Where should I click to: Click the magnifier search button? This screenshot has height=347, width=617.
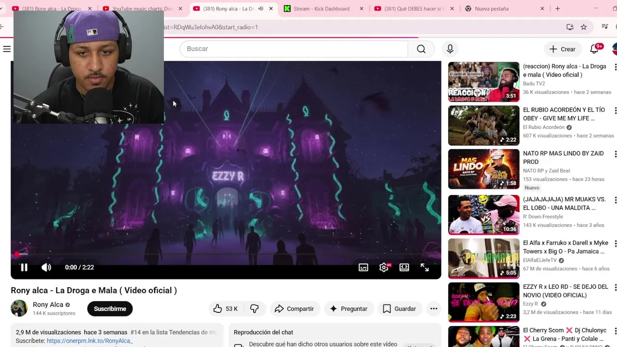[421, 49]
